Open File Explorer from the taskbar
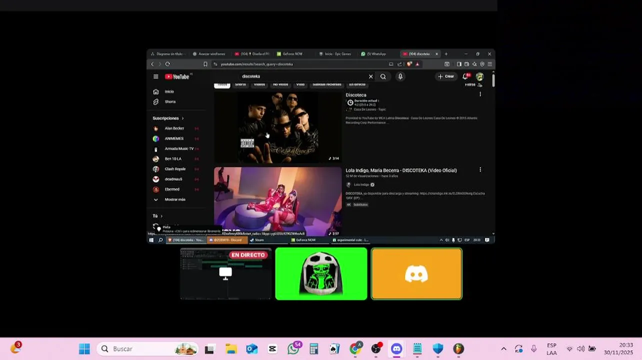Image resolution: width=642 pixels, height=360 pixels. pos(231,348)
